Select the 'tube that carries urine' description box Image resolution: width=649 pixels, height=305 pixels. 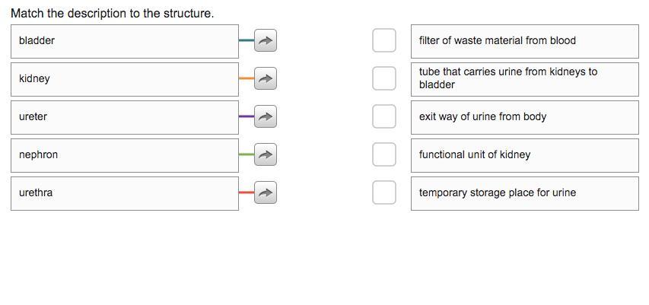(x=524, y=79)
